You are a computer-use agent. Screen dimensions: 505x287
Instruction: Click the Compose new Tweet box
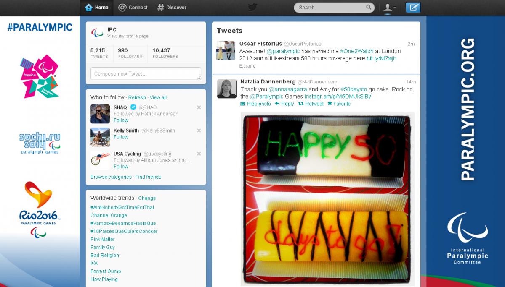click(146, 73)
